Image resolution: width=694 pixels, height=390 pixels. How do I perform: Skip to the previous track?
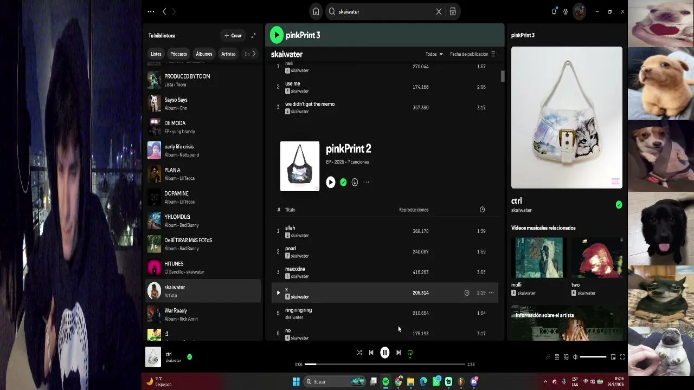click(x=371, y=353)
